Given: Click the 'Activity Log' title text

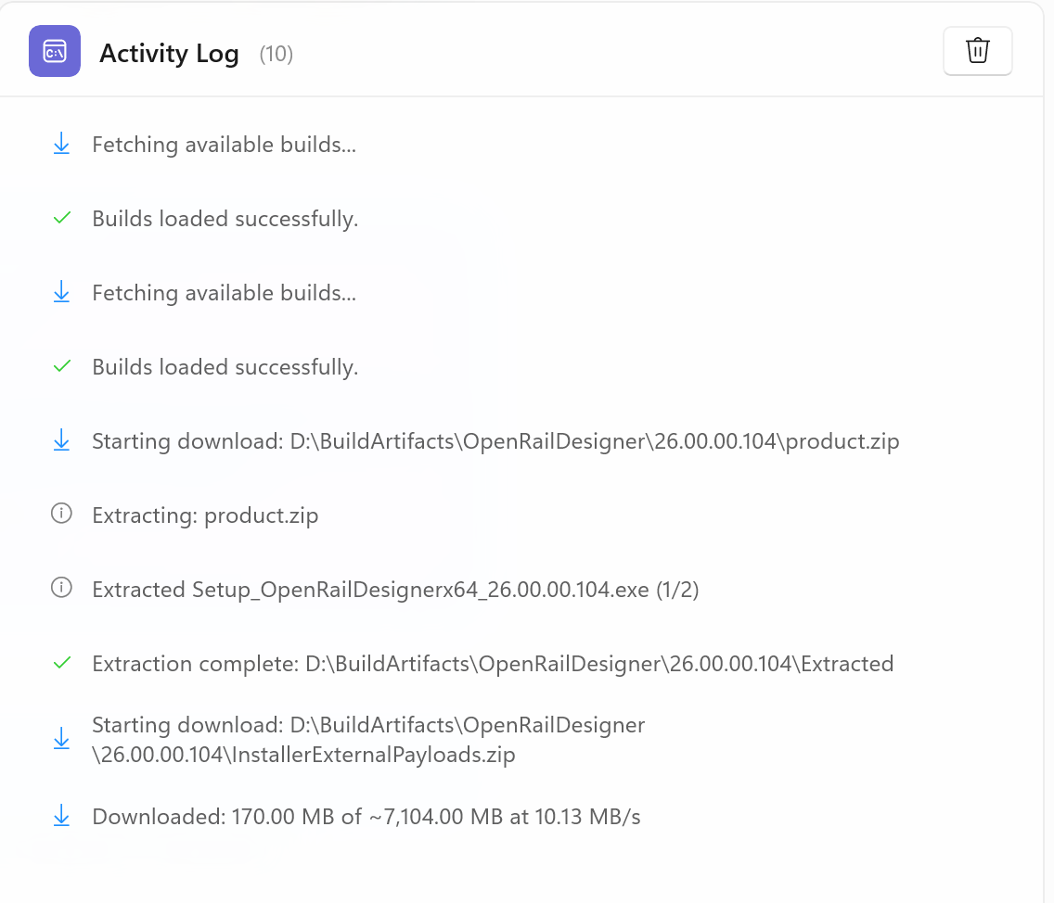Looking at the screenshot, I should 169,53.
